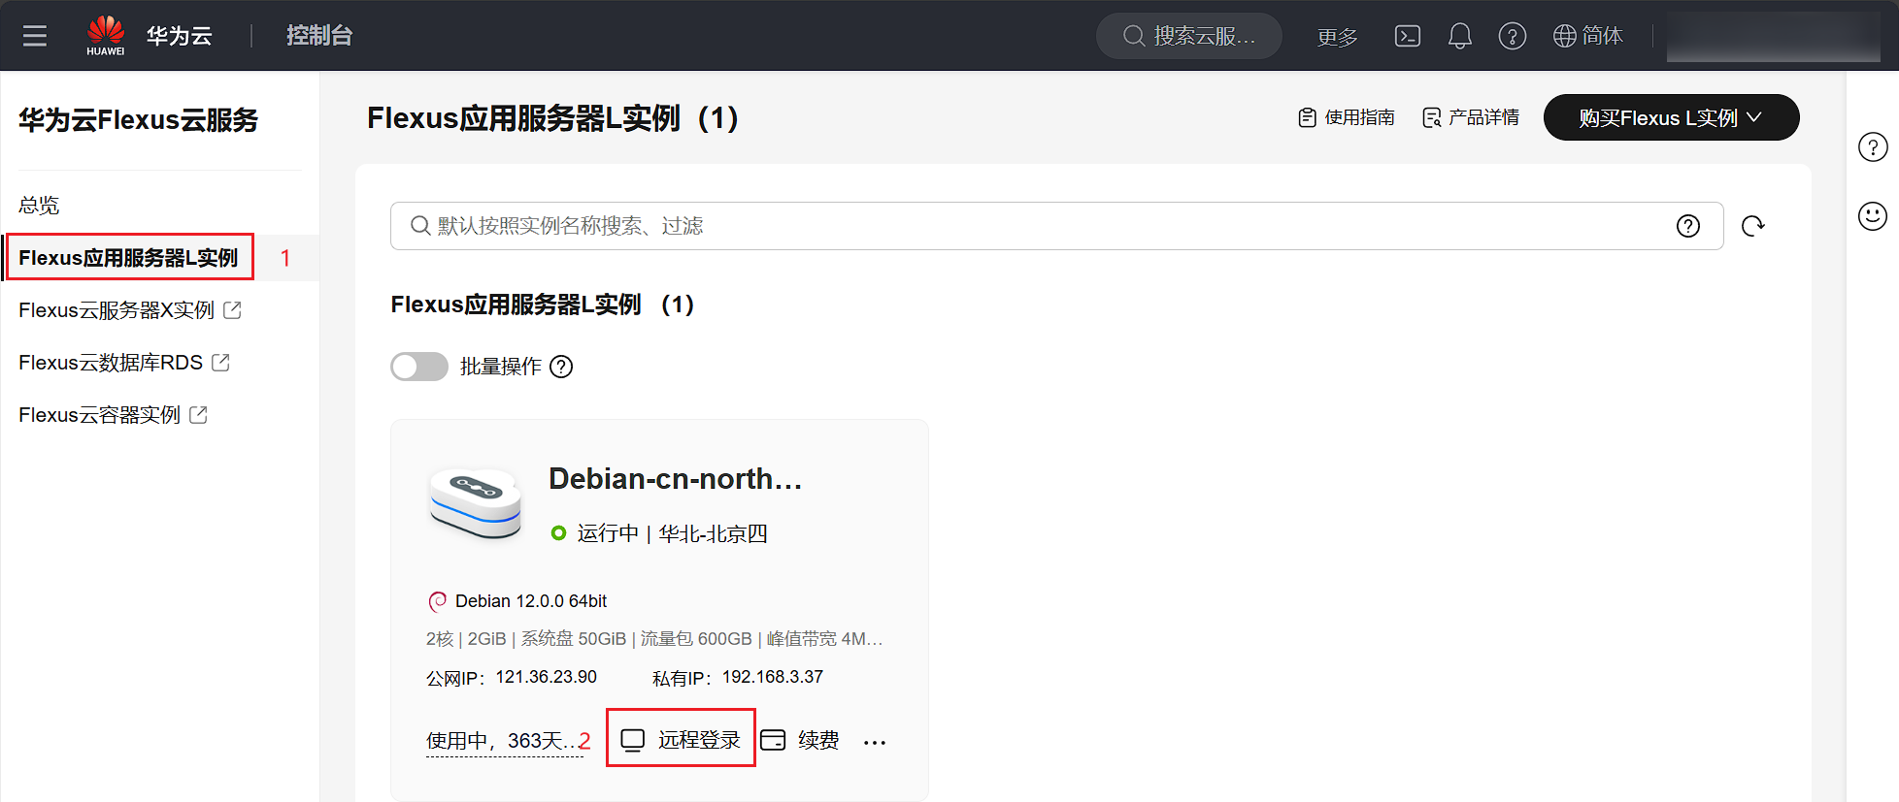Open the three-dot more actions menu

[x=875, y=742]
